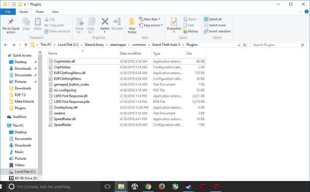This screenshot has width=310, height=192.
Task: Click Select all in ribbon
Action: [x=213, y=19]
